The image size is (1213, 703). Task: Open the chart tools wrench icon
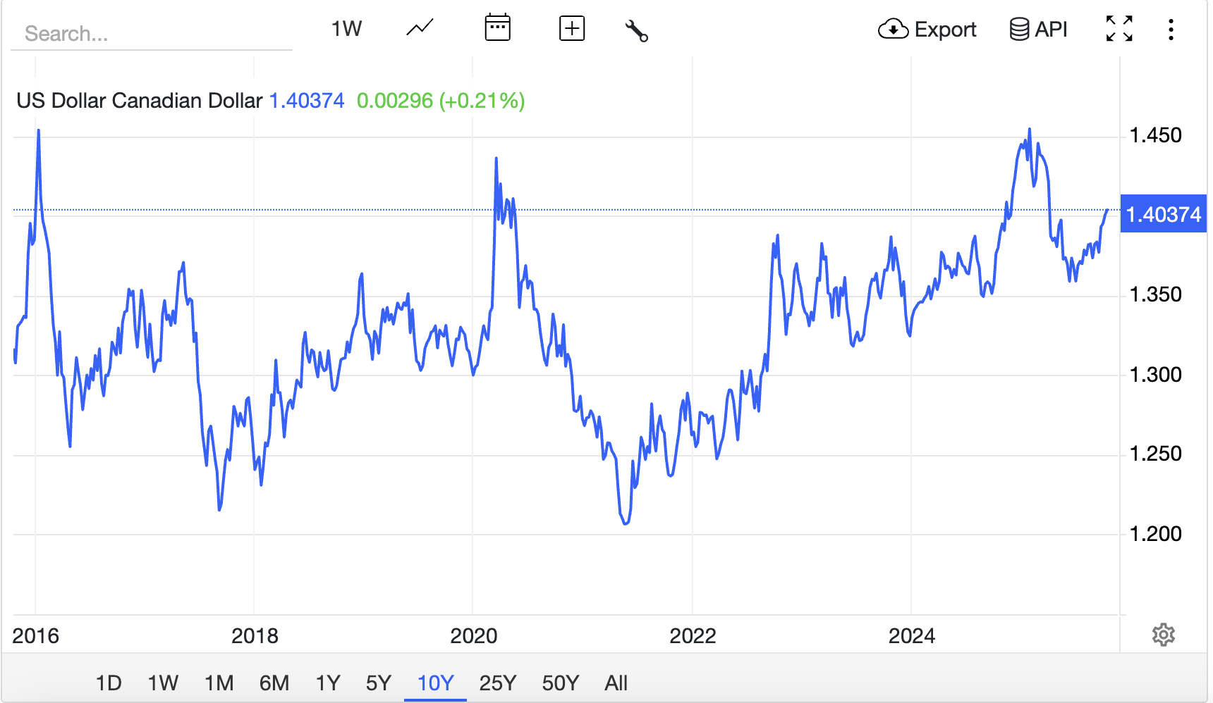[636, 30]
